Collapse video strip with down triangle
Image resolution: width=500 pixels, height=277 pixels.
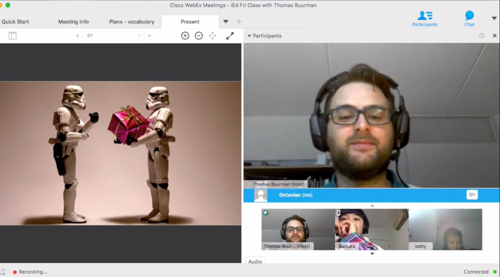(372, 254)
